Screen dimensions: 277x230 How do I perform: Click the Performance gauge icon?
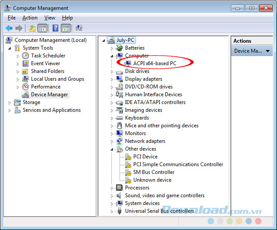click(25, 87)
